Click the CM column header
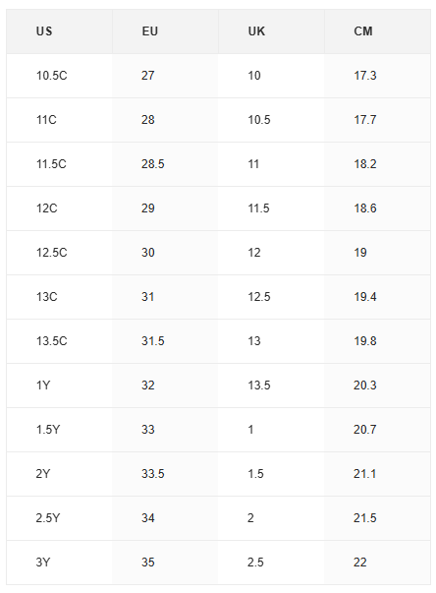The image size is (436, 593). point(377,31)
